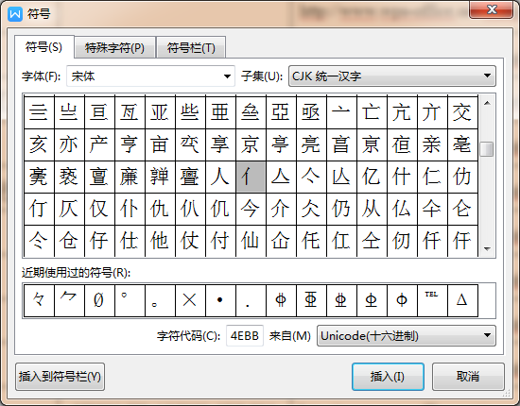Open the 来自 Unicode encoding dropdown
Screen dimensions: 520x406
[x=407, y=336]
